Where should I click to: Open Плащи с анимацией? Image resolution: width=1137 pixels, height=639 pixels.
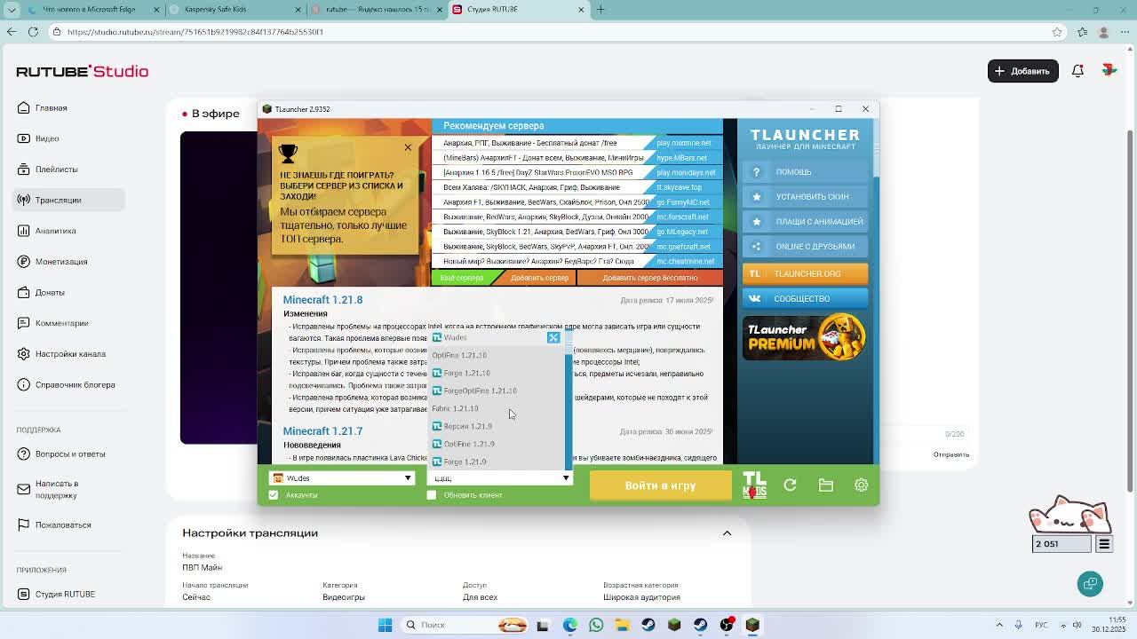805,222
